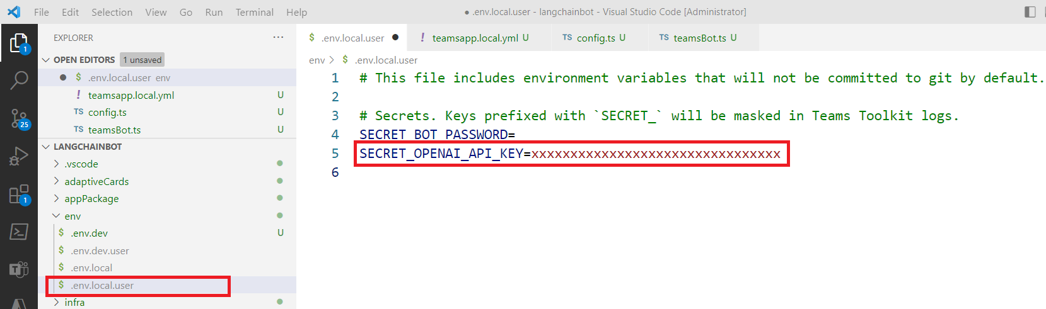
Task: Open .env.dev file in explorer
Action: (x=89, y=233)
